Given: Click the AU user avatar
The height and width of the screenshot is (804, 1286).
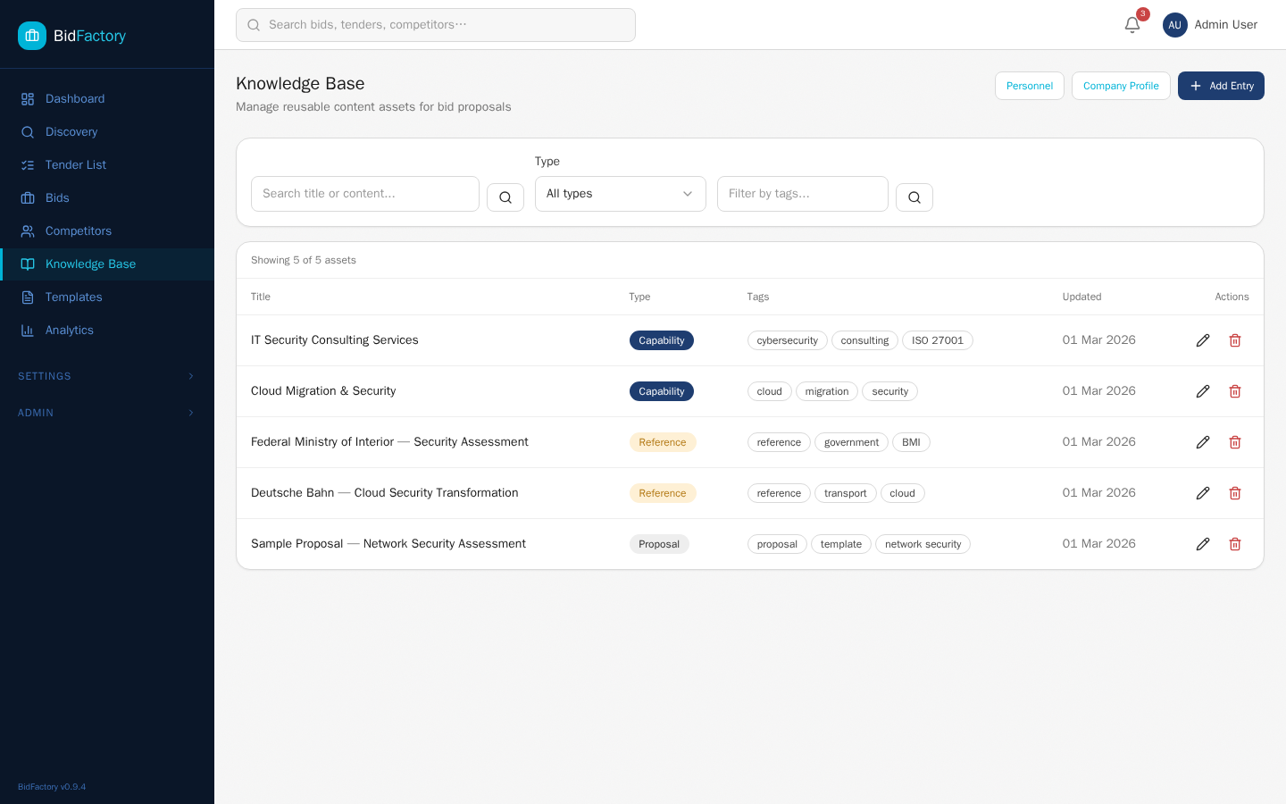Looking at the screenshot, I should [1175, 25].
